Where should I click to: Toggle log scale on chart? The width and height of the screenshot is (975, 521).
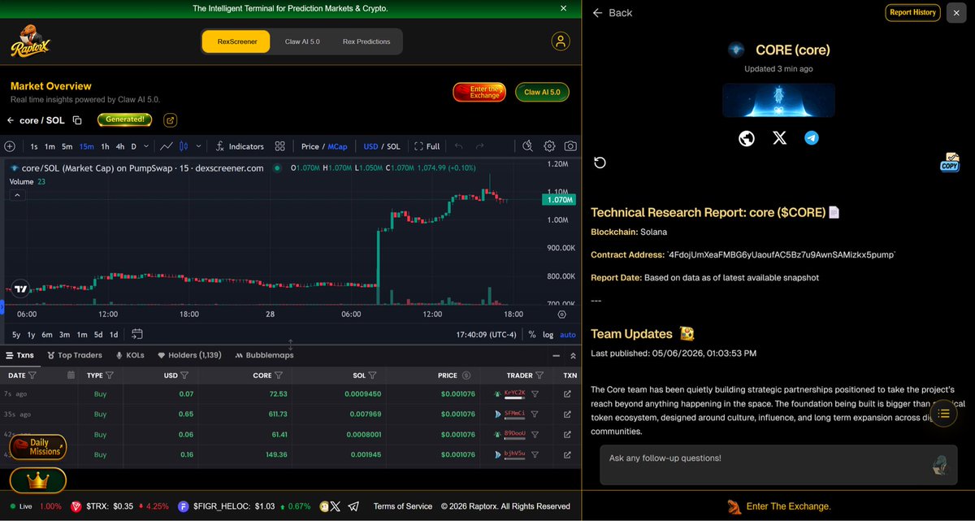point(548,334)
